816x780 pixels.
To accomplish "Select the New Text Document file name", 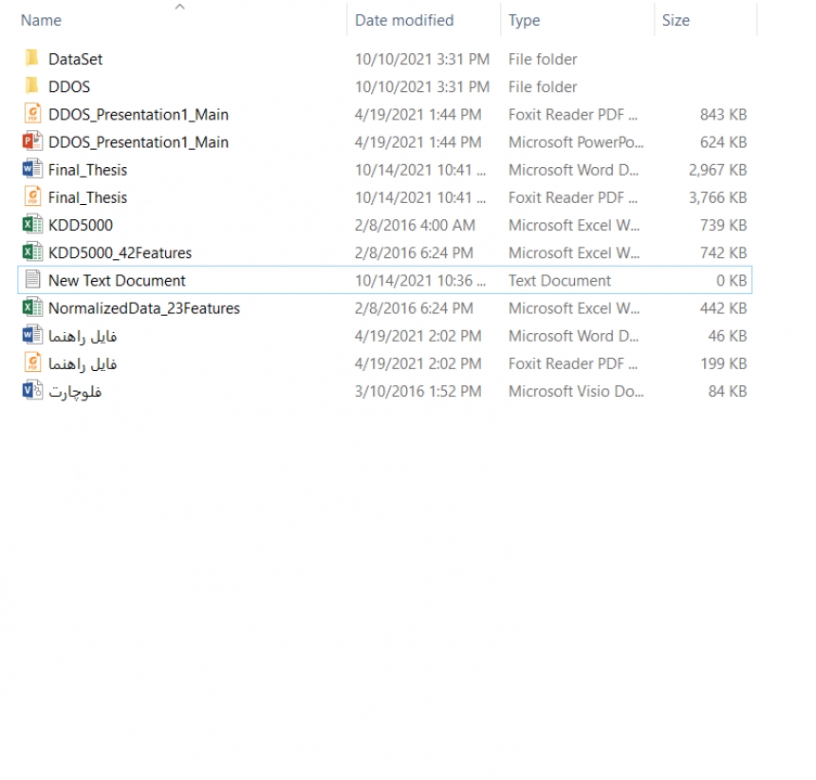I will (117, 281).
